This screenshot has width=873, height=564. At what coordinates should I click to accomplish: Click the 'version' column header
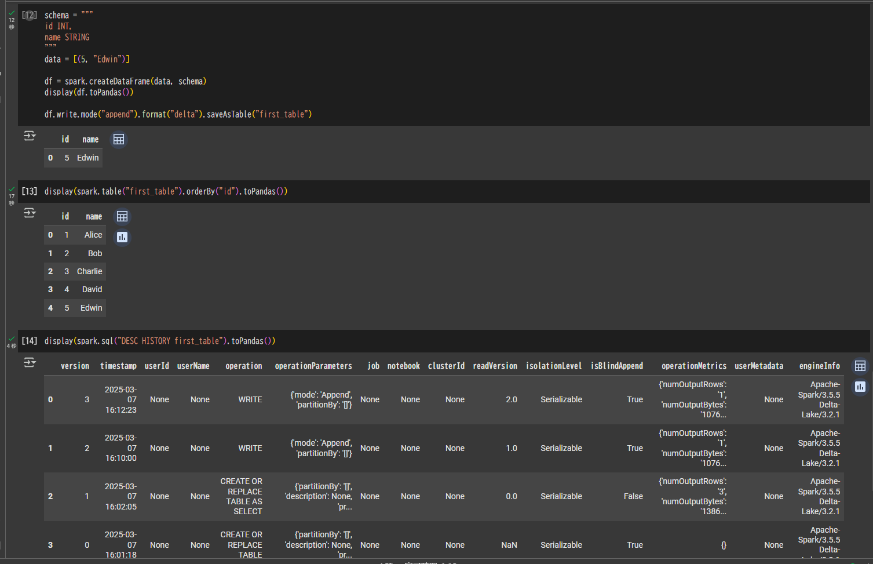pos(75,366)
